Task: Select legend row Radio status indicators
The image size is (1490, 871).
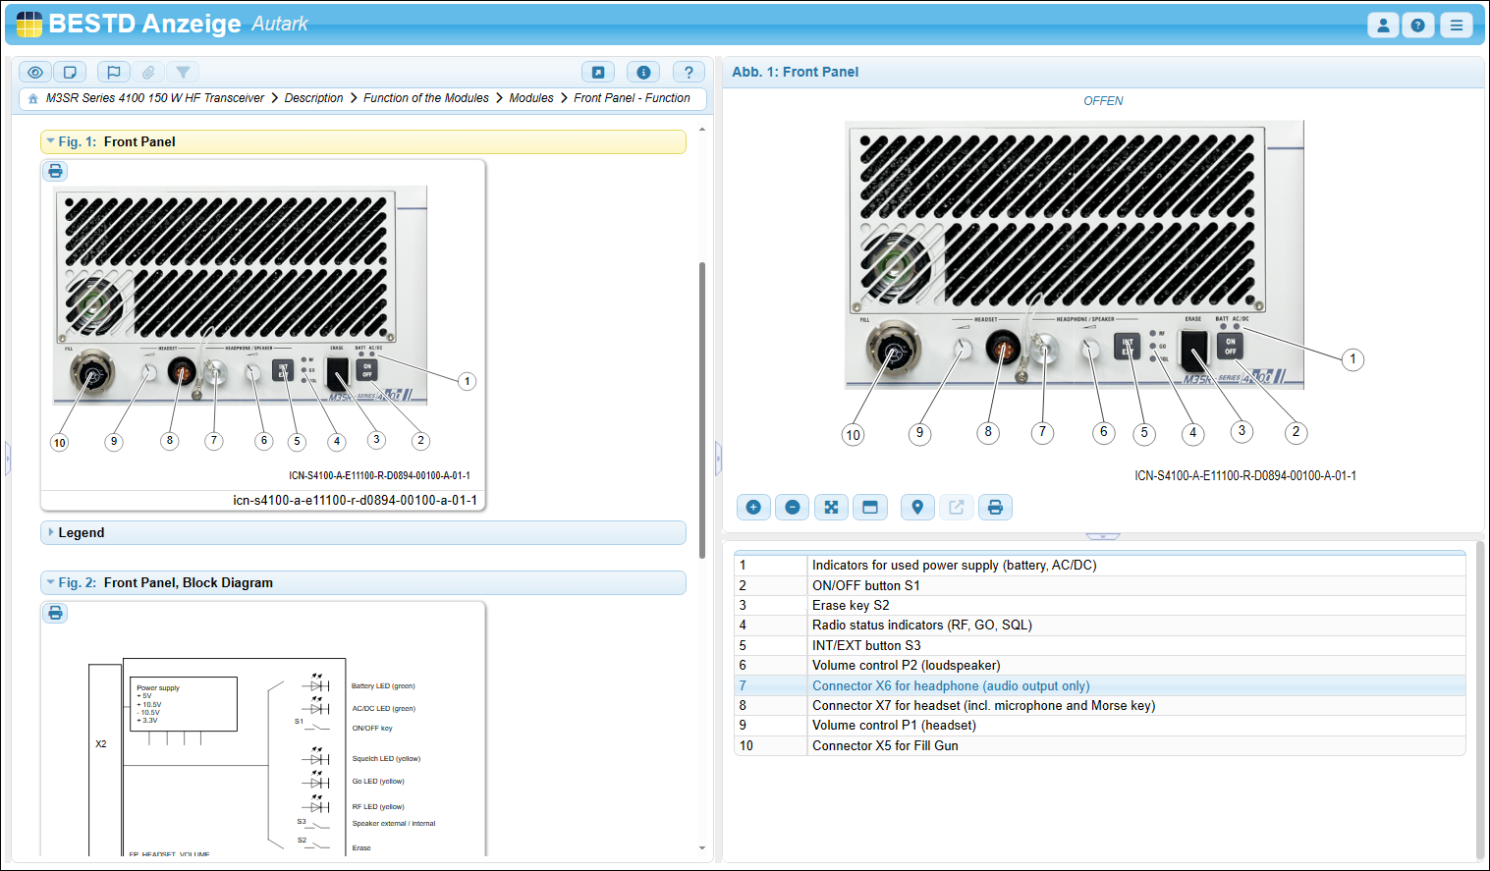Action: tap(1100, 626)
